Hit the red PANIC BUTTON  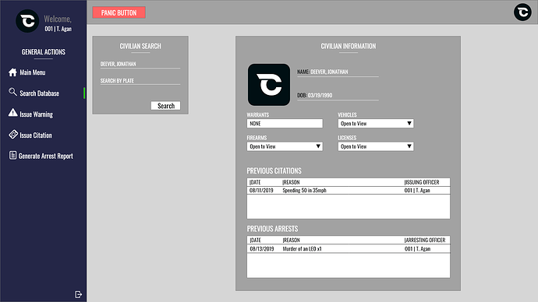119,12
